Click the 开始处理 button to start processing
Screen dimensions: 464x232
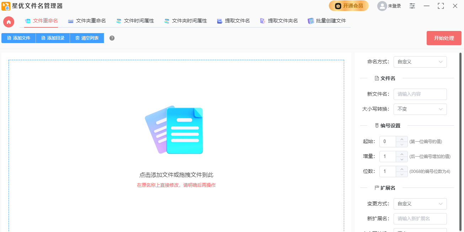click(444, 38)
